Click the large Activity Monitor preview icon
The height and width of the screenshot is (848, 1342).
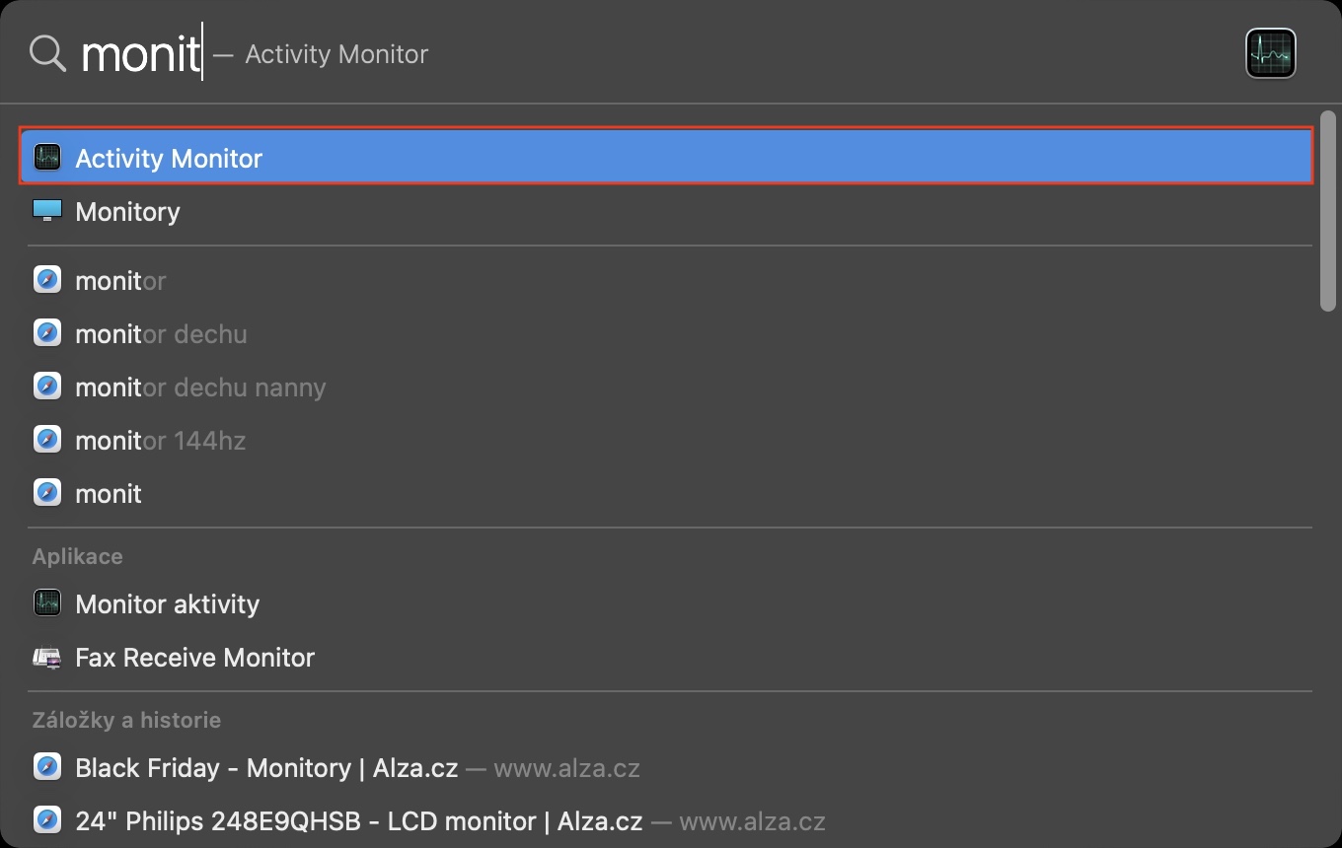click(1270, 53)
